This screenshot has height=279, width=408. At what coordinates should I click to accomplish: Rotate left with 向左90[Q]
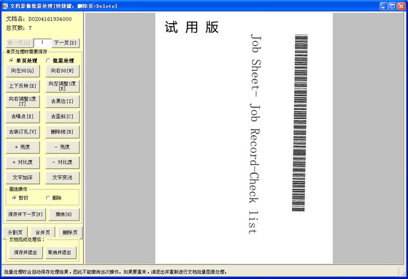pos(23,71)
